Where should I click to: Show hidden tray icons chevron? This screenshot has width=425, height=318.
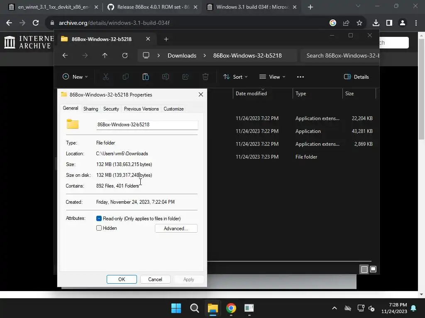[x=335, y=308]
